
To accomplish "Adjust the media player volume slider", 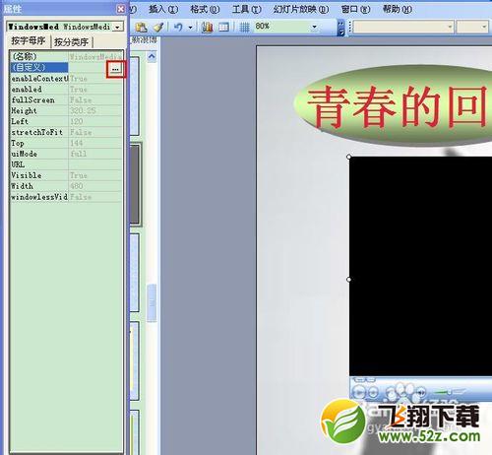I will (x=449, y=392).
